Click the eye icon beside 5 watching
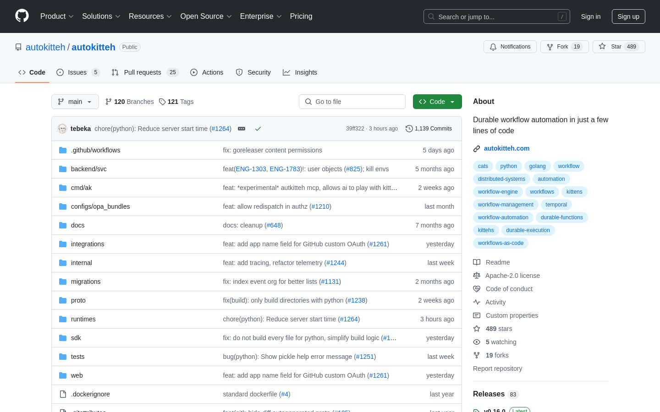The width and height of the screenshot is (660, 412). coord(477,342)
